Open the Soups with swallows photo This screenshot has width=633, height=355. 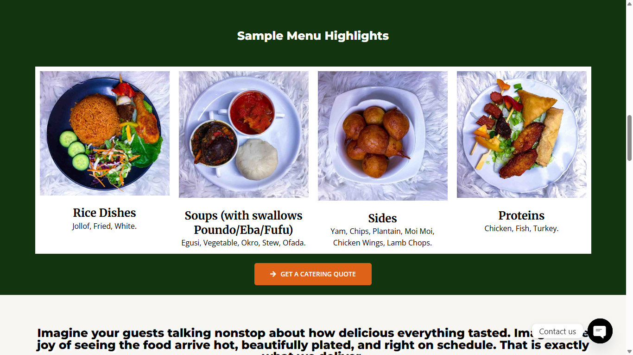click(244, 135)
